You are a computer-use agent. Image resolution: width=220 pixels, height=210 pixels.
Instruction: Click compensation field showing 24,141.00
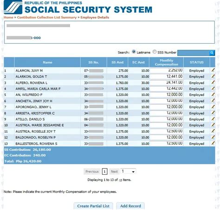pos(167,82)
